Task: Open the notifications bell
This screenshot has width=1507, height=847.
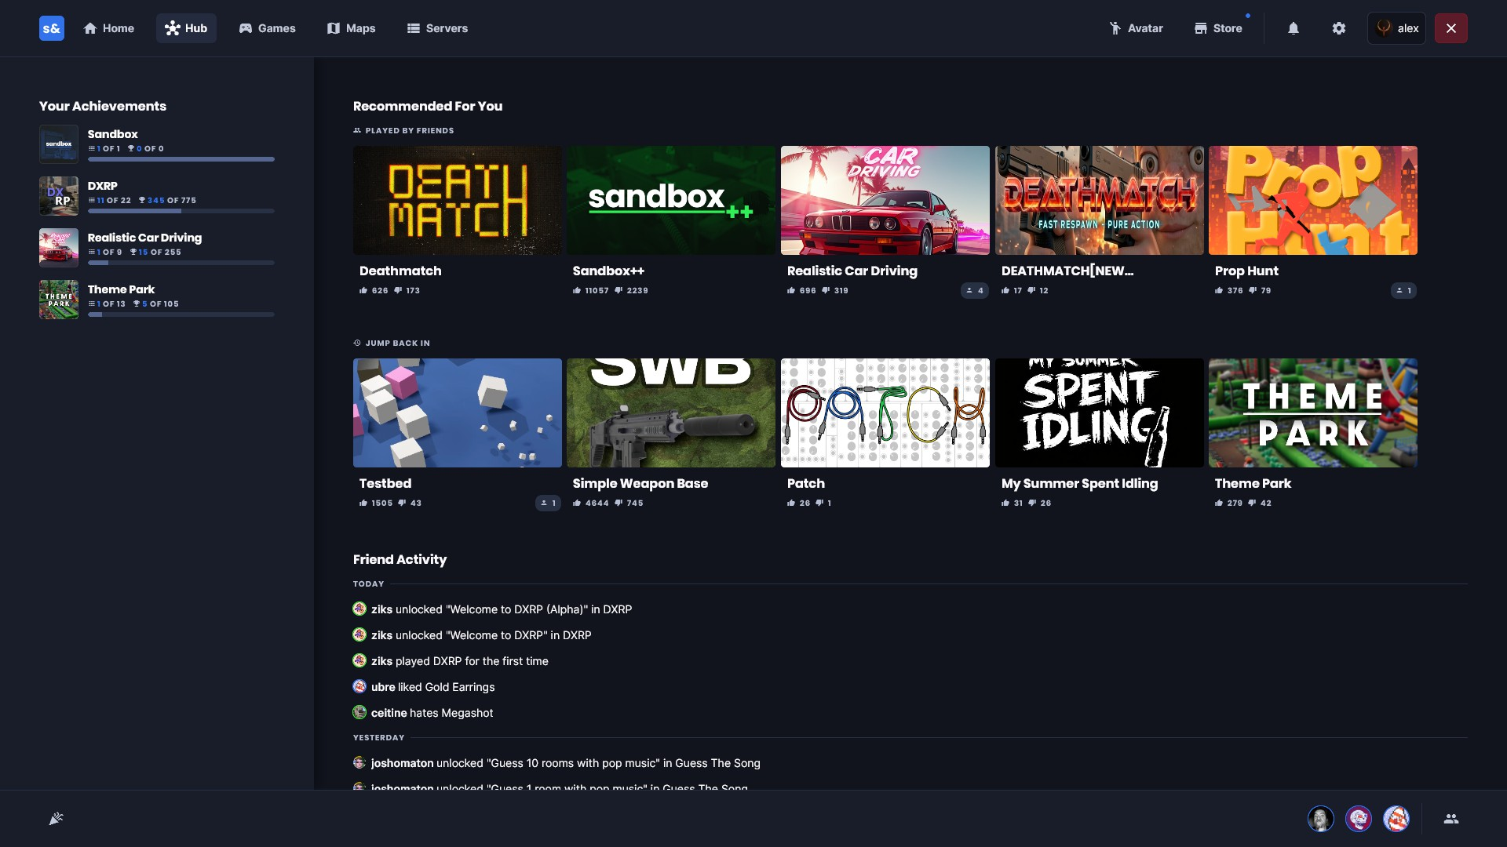Action: click(x=1294, y=28)
